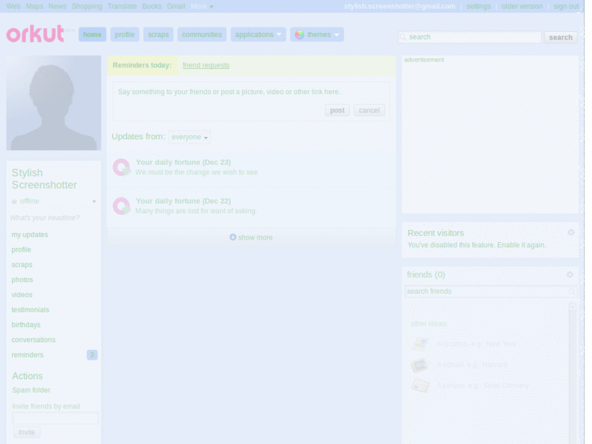
Task: Open Books from the top bar
Action: click(x=152, y=7)
